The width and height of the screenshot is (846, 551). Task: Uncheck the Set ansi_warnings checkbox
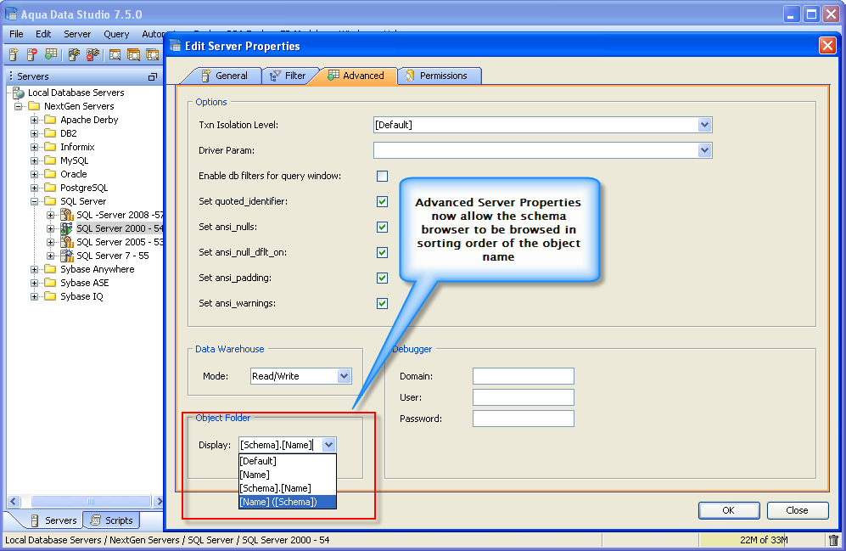coord(382,303)
